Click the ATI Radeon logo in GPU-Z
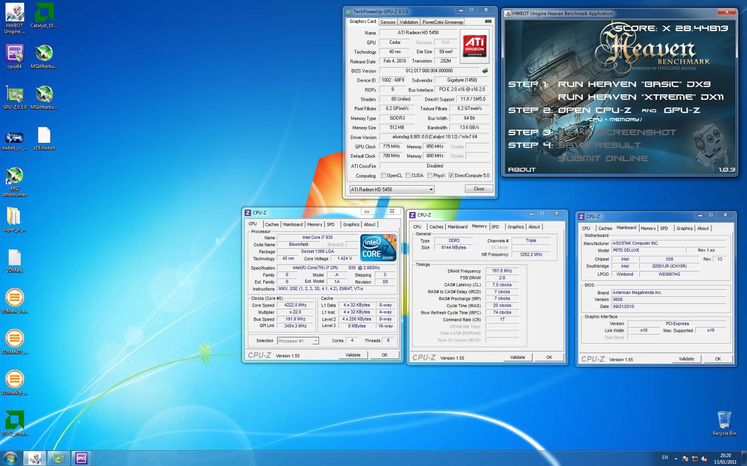 click(x=475, y=45)
